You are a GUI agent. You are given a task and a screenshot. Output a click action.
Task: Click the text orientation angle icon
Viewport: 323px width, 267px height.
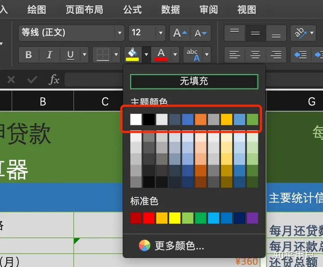point(301,33)
